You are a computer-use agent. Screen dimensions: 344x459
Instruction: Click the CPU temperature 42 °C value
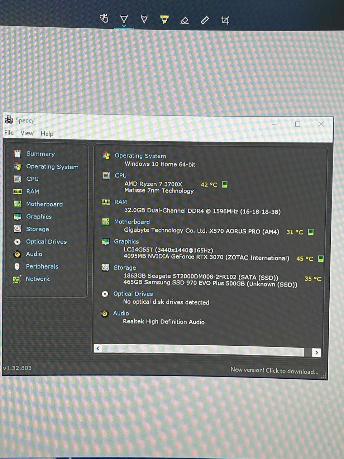(209, 185)
